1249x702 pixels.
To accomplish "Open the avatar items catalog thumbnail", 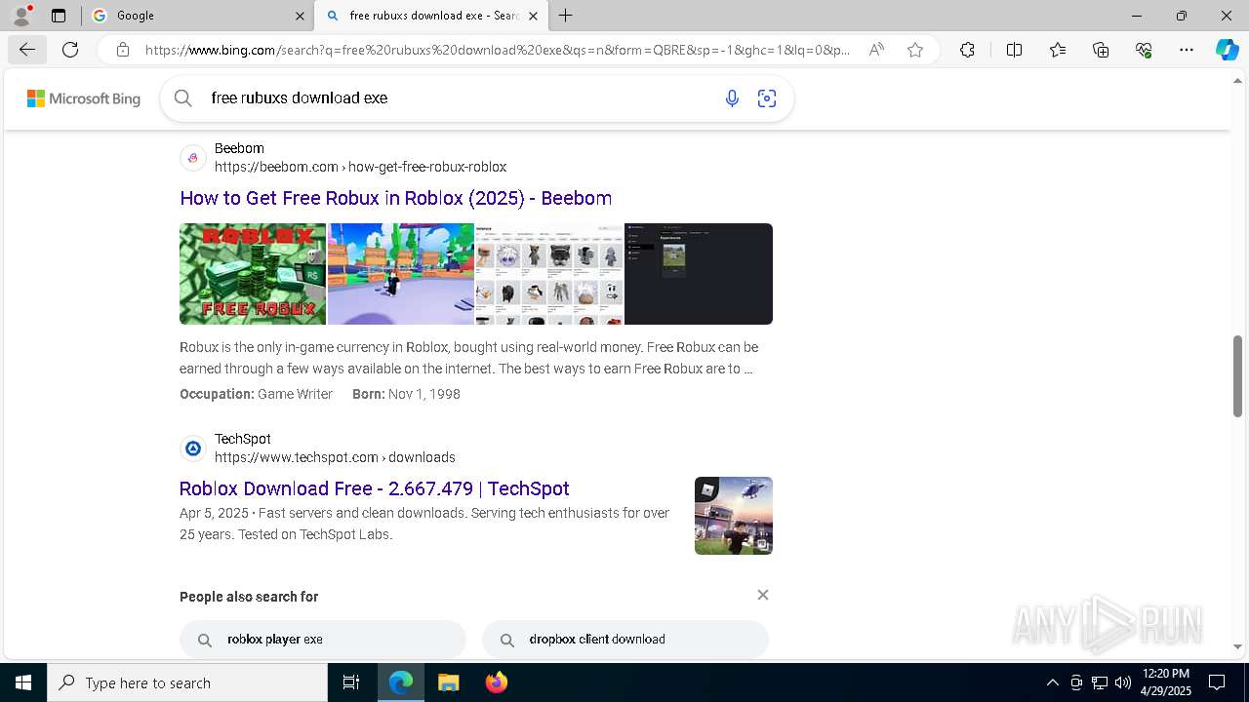I will (549, 274).
